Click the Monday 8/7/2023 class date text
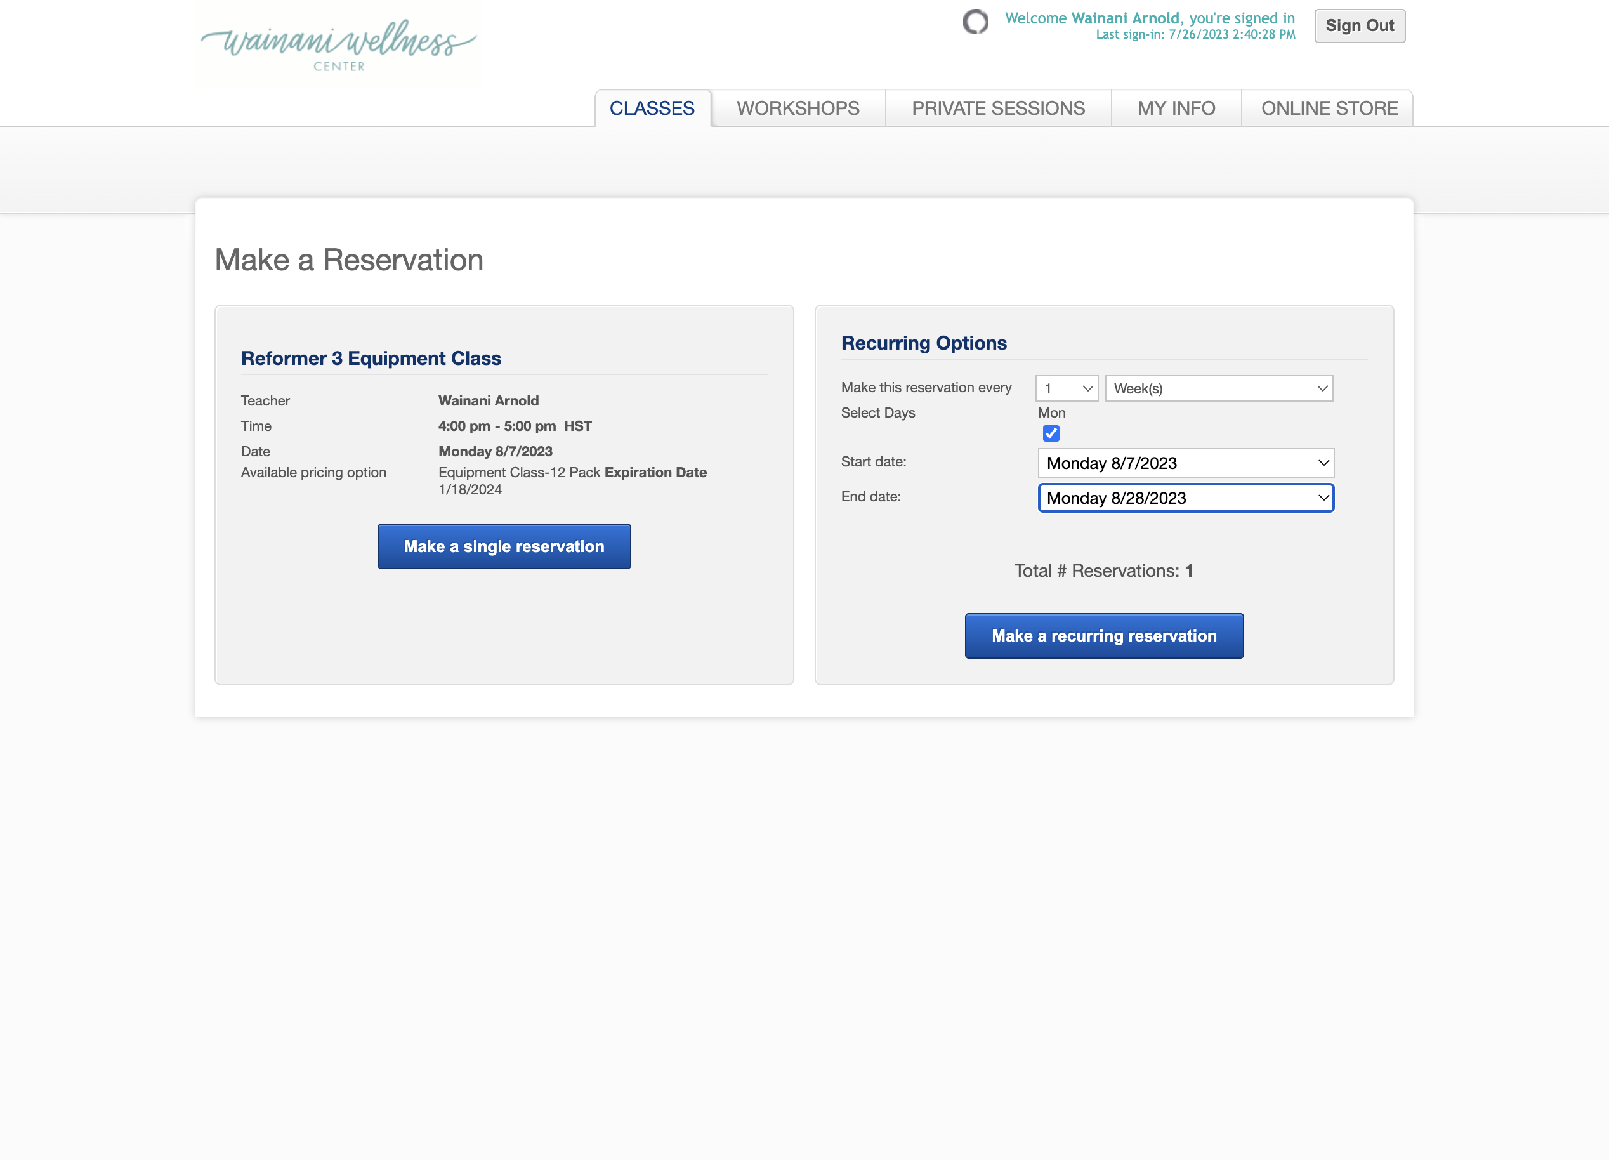This screenshot has width=1609, height=1160. [x=495, y=452]
